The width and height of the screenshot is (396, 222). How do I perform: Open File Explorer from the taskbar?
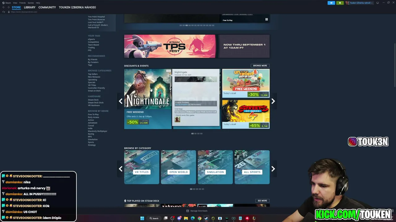[x=186, y=218]
